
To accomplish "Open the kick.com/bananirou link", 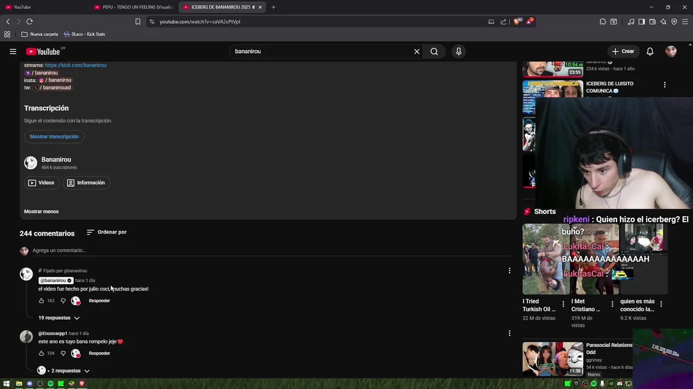I will point(75,65).
